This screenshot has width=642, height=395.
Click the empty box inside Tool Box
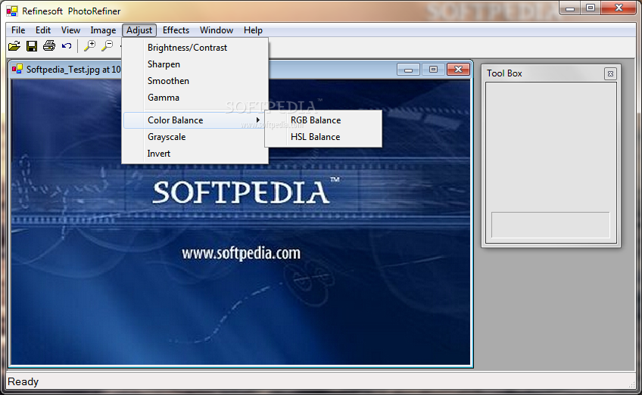coord(550,225)
